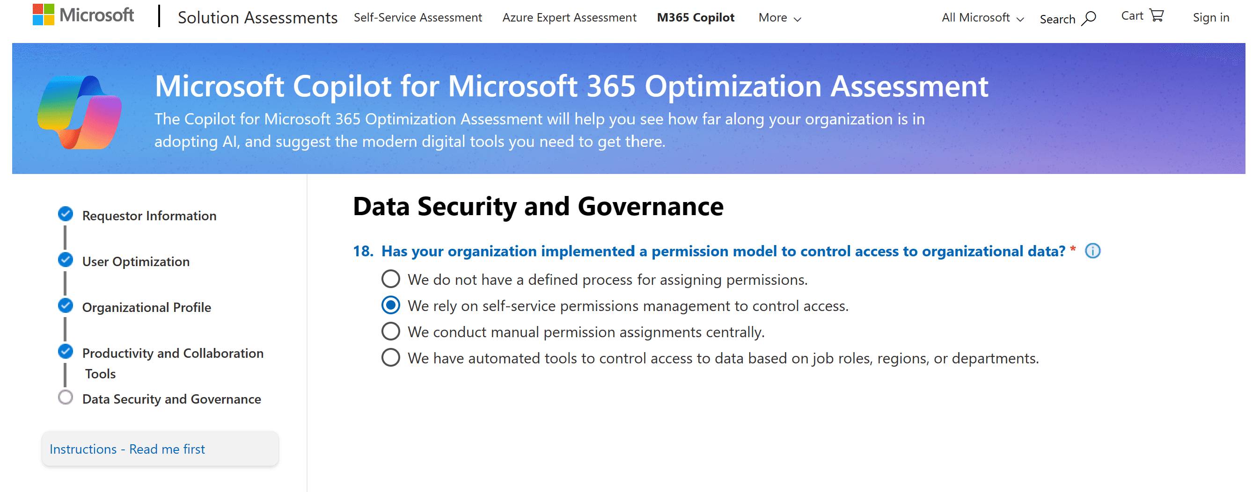Click the info icon beside question 18
This screenshot has height=492, width=1260.
coord(1093,251)
